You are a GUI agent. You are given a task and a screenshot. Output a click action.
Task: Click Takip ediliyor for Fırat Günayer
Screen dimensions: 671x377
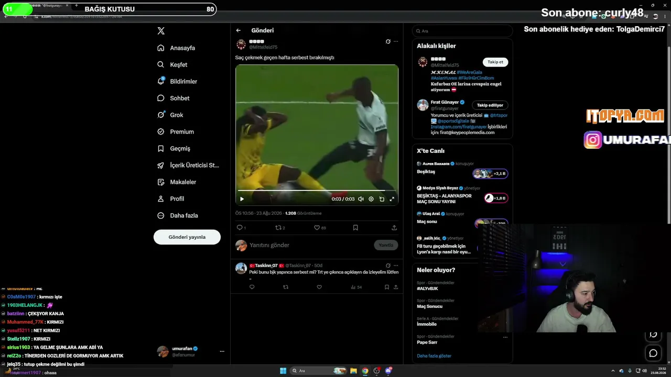point(490,105)
